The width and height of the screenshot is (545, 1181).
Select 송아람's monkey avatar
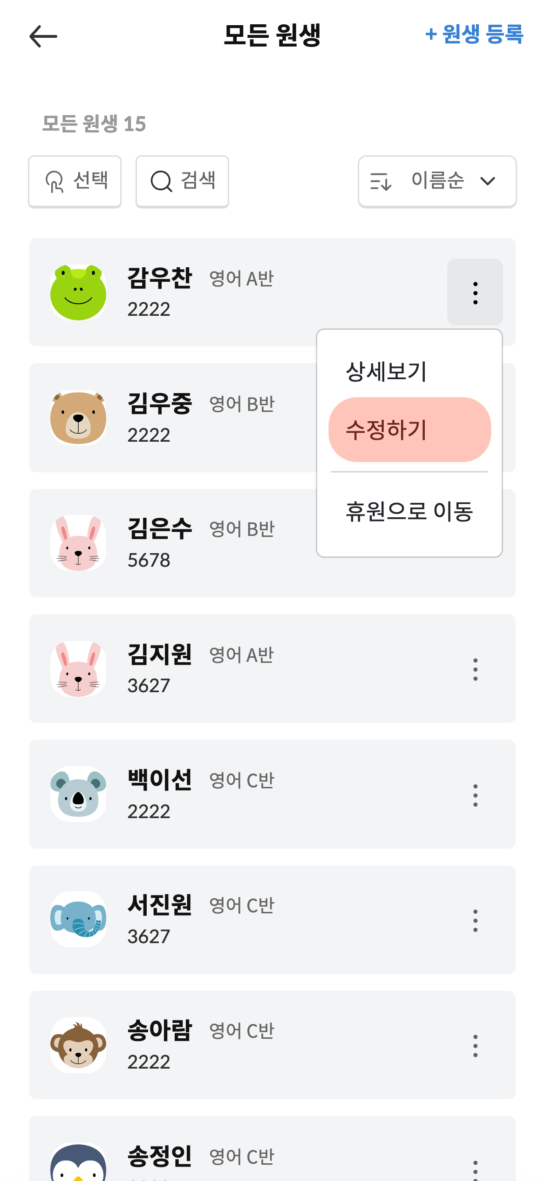click(78, 1045)
